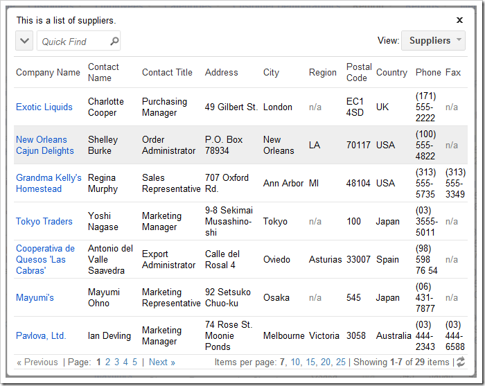Viewport: 485px width, 386px height.
Task: Click the « Previous pager link
Action: [x=37, y=362]
